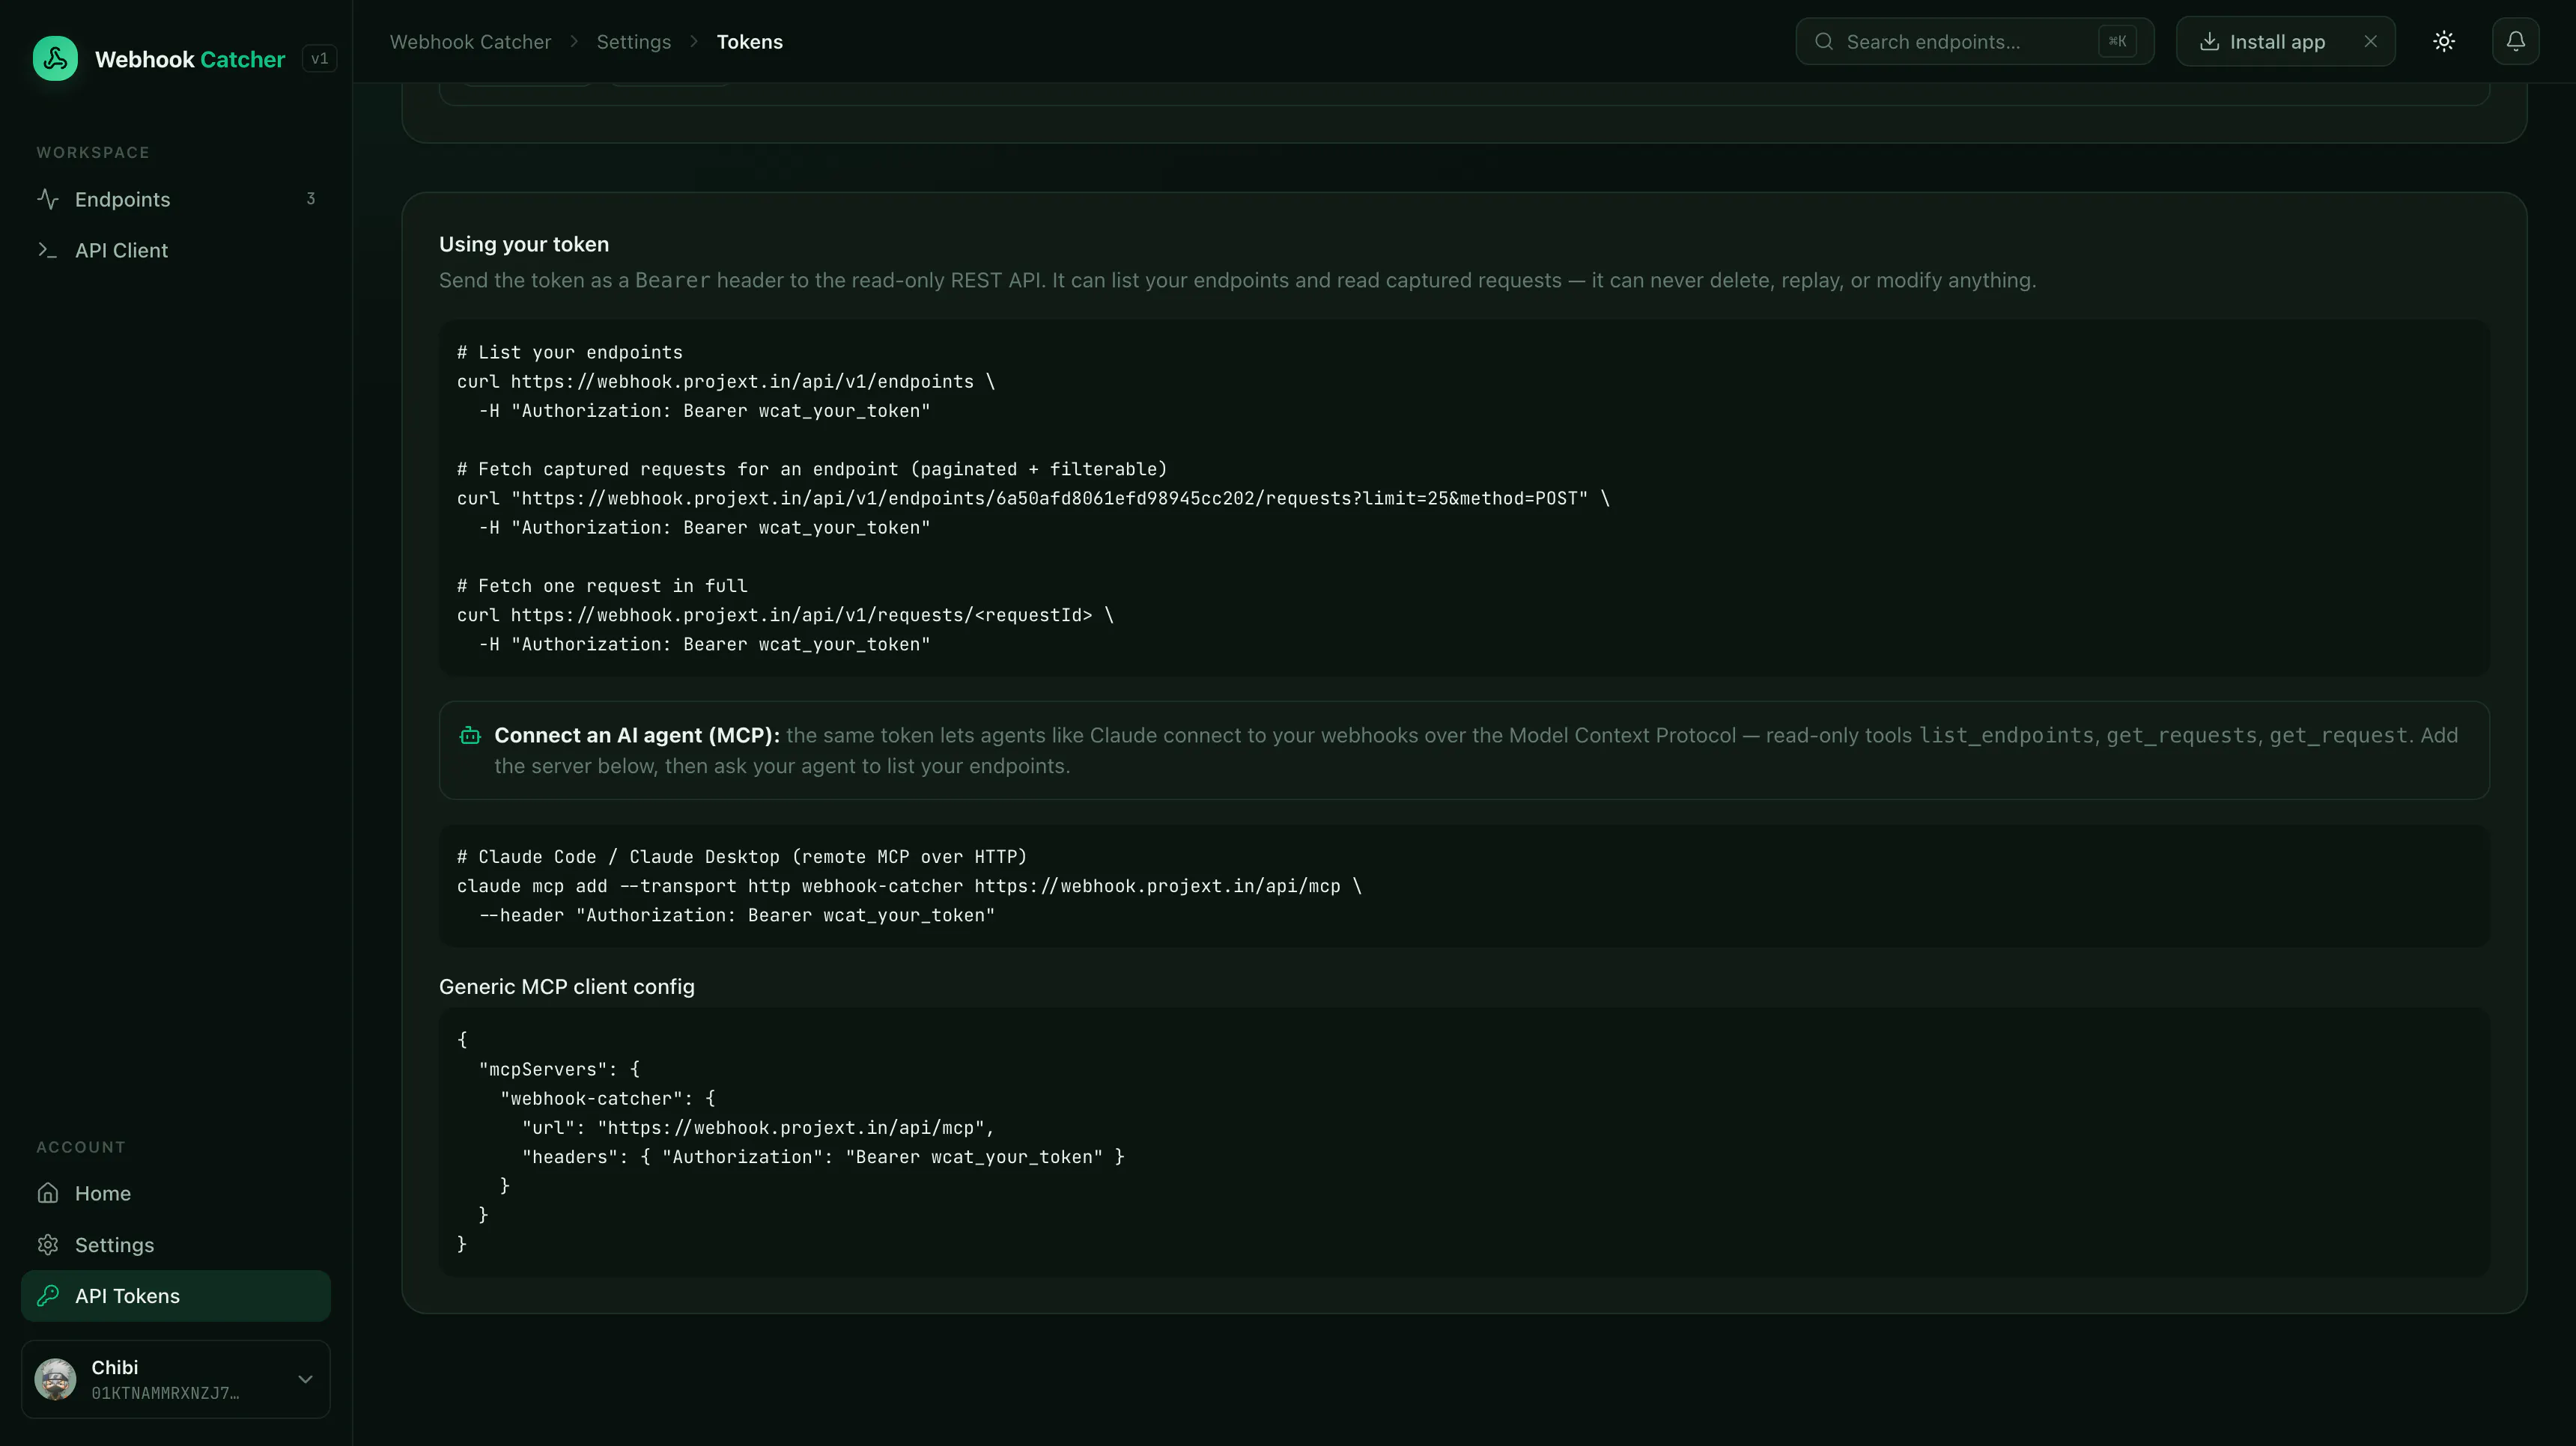Click the list_endpoints tool name
This screenshot has height=1446, width=2576.
coord(2006,736)
